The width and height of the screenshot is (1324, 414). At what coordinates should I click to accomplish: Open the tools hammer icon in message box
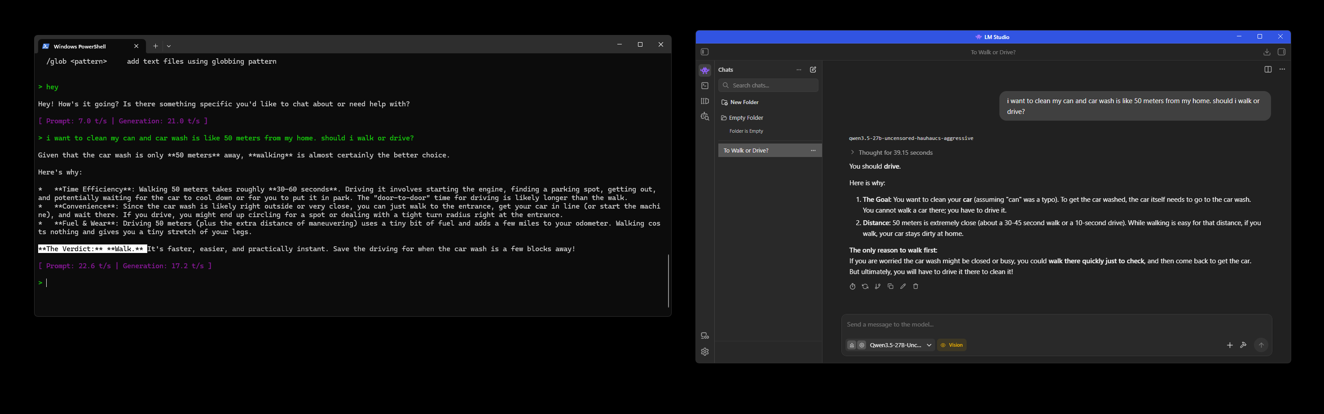click(1244, 345)
